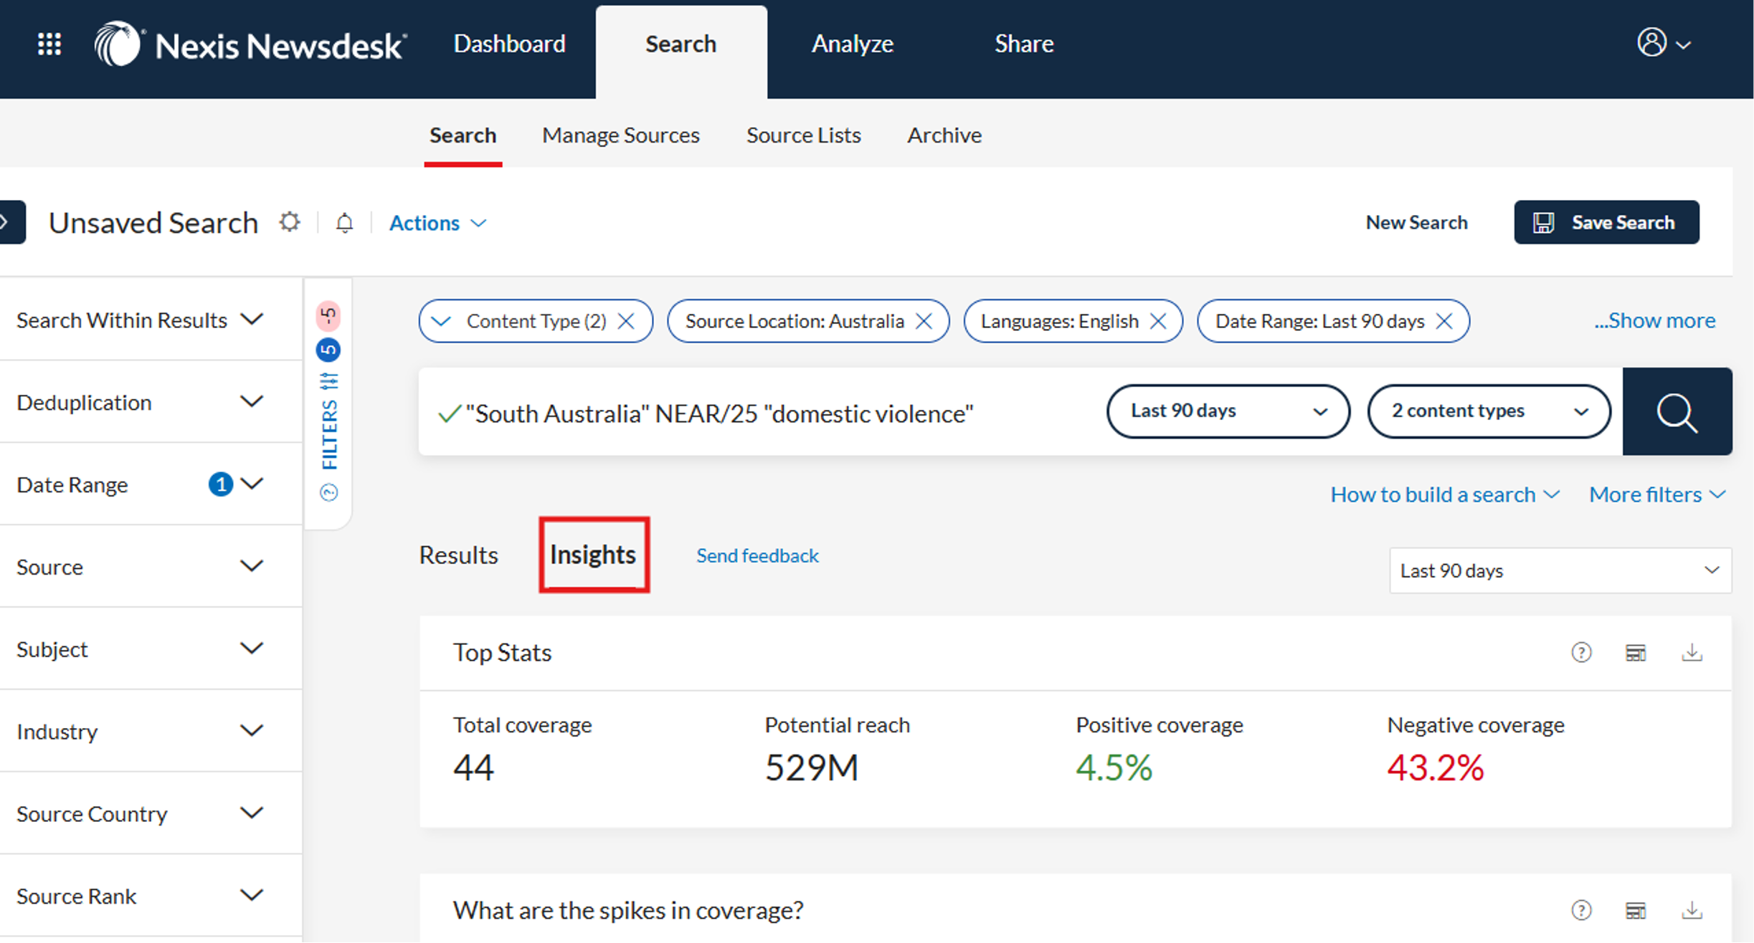Open the Last 90 days search dropdown
1754x943 pixels.
tap(1228, 411)
